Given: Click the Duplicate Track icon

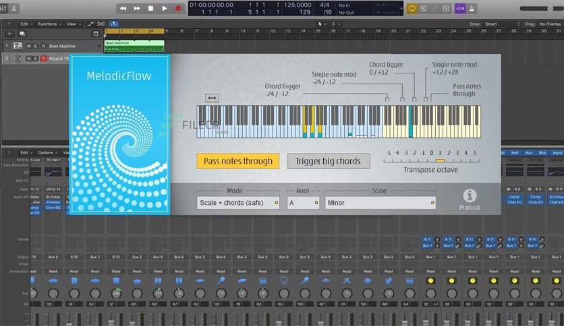Looking at the screenshot, I should [22, 34].
